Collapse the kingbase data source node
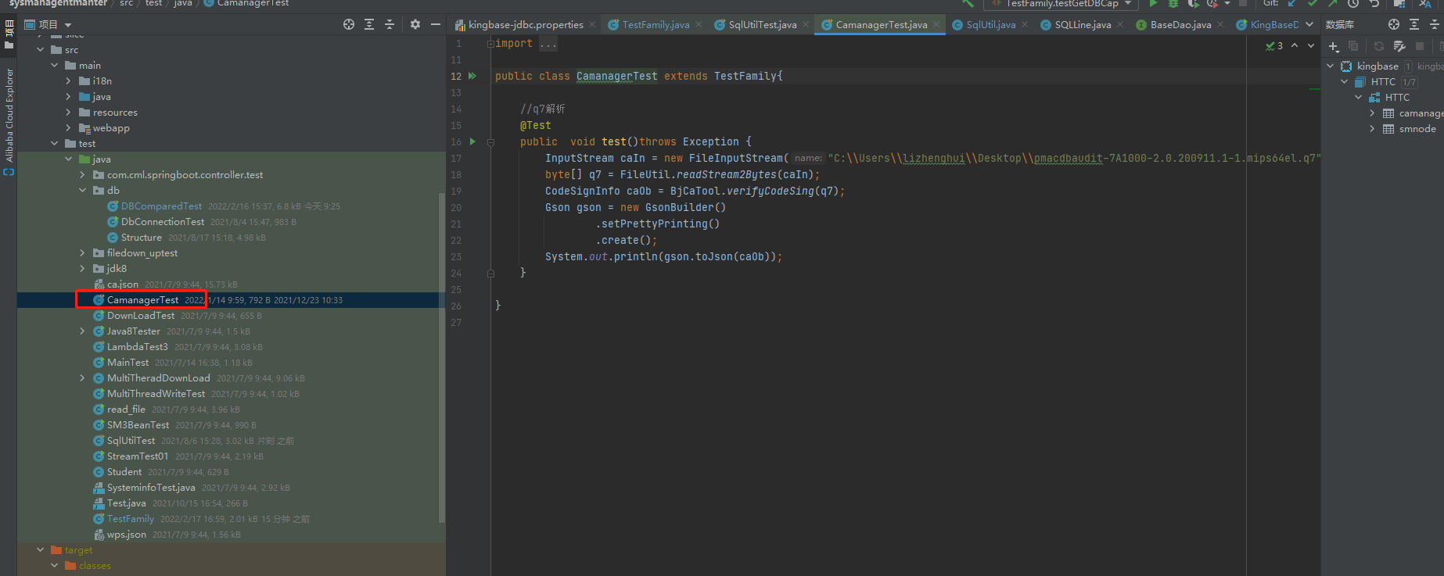This screenshot has height=576, width=1444. click(x=1331, y=66)
